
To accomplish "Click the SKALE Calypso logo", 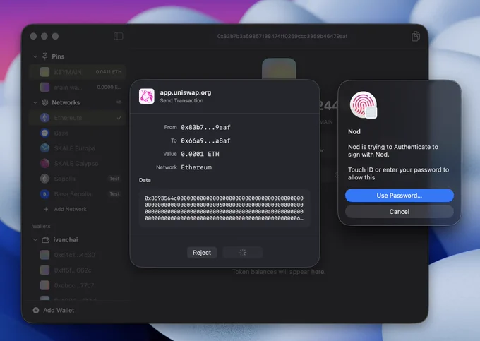I will [x=44, y=164].
